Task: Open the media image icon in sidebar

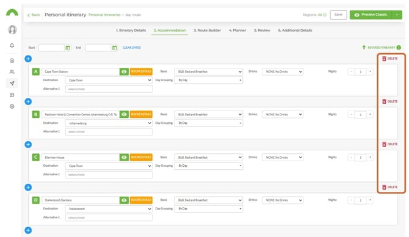Action: (12, 95)
